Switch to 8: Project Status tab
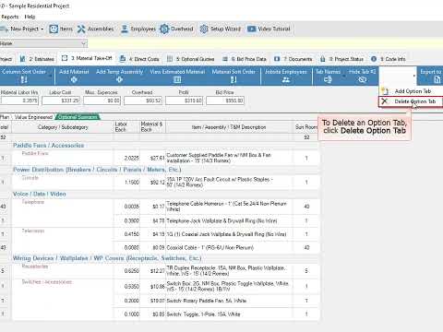This screenshot has width=443, height=332. 341,59
